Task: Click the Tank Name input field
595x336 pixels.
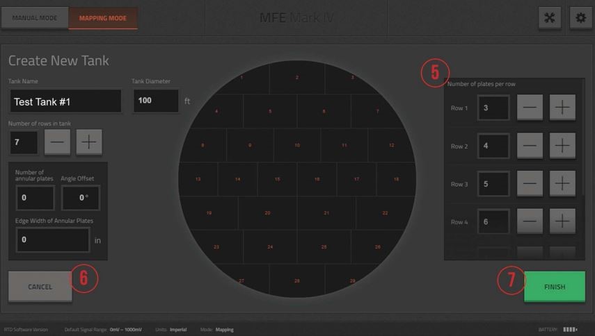Action: pos(65,101)
